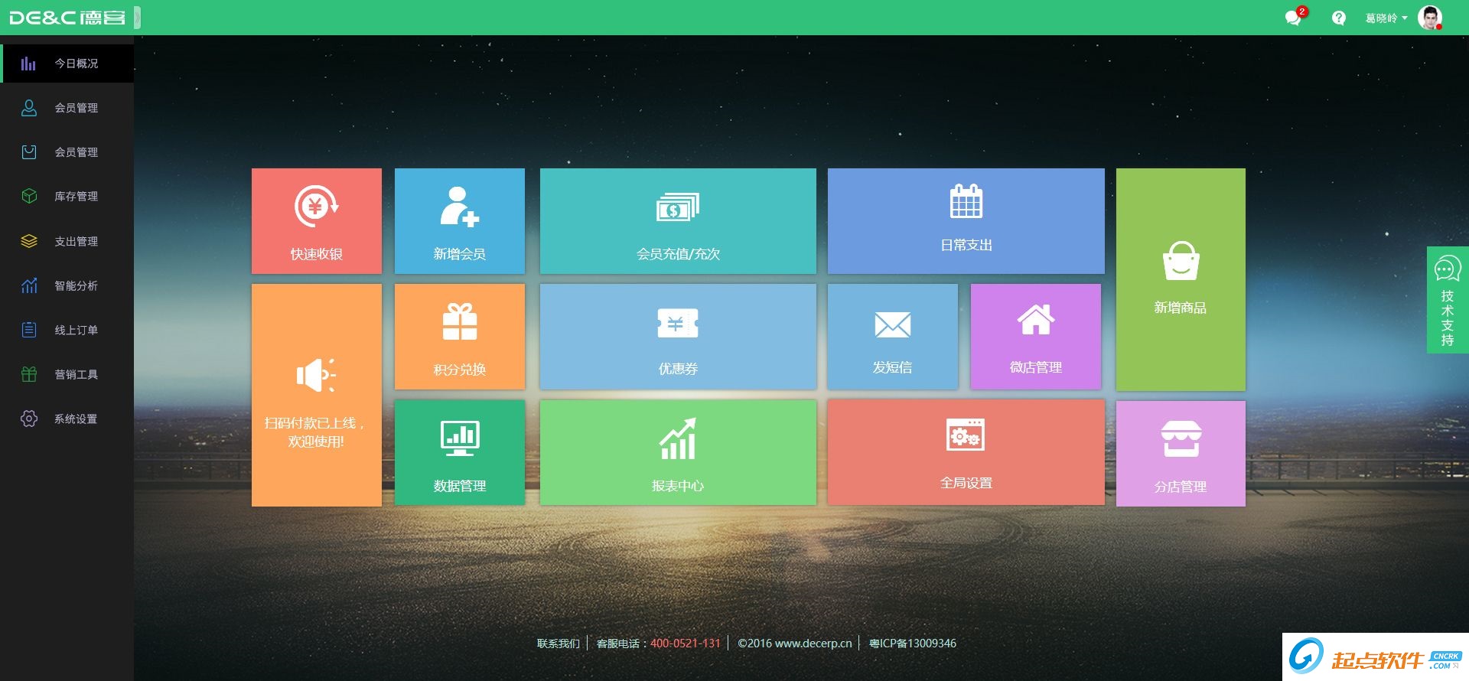The width and height of the screenshot is (1469, 681).
Task: Open 支出管理 in the sidebar
Action: click(67, 242)
